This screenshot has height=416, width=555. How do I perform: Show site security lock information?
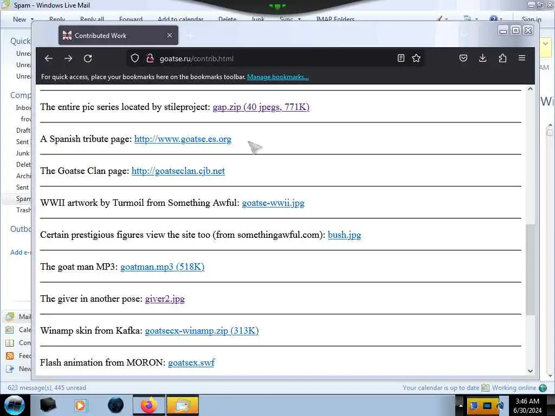(x=150, y=58)
